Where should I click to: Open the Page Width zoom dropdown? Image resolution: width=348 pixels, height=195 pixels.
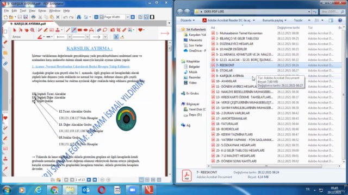click(x=128, y=17)
